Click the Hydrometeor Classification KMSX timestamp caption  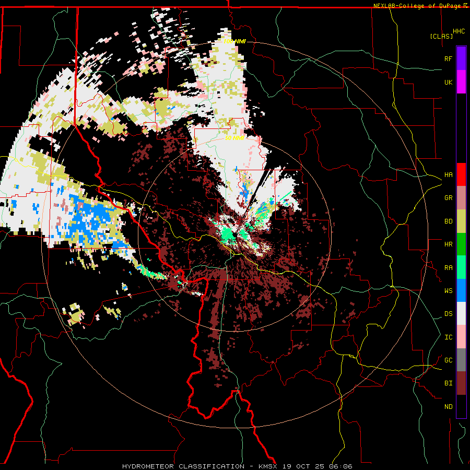point(237,466)
